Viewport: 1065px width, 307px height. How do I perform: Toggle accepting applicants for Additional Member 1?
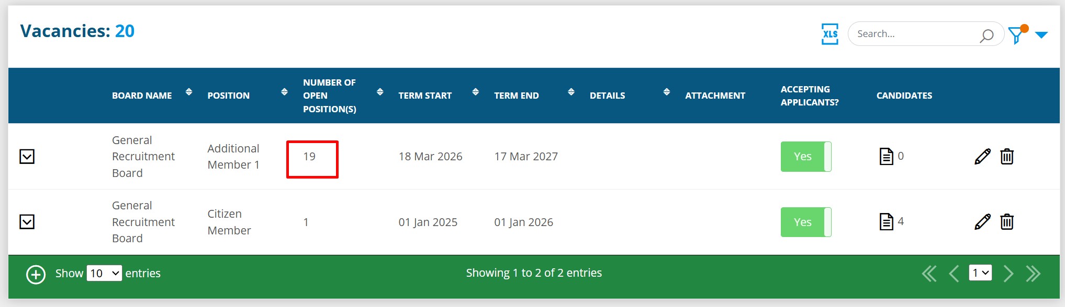click(805, 157)
